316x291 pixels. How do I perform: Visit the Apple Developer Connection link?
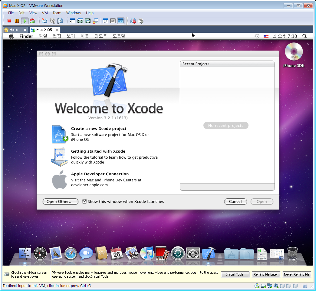[100, 174]
